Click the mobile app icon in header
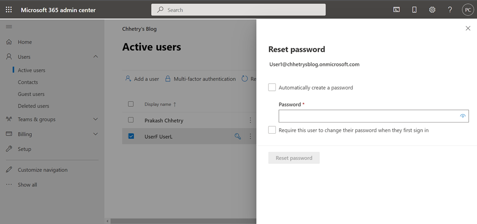Viewport: 477px width, 224px height. [414, 10]
